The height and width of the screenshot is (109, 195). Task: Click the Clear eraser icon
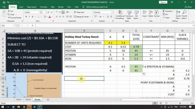click(164, 18)
